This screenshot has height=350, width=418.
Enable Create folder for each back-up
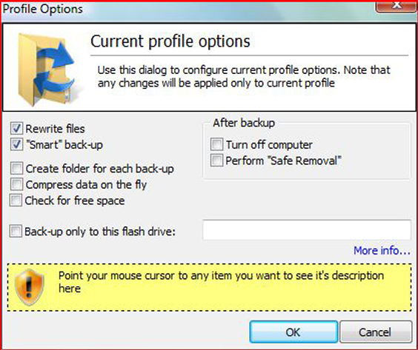click(x=16, y=169)
